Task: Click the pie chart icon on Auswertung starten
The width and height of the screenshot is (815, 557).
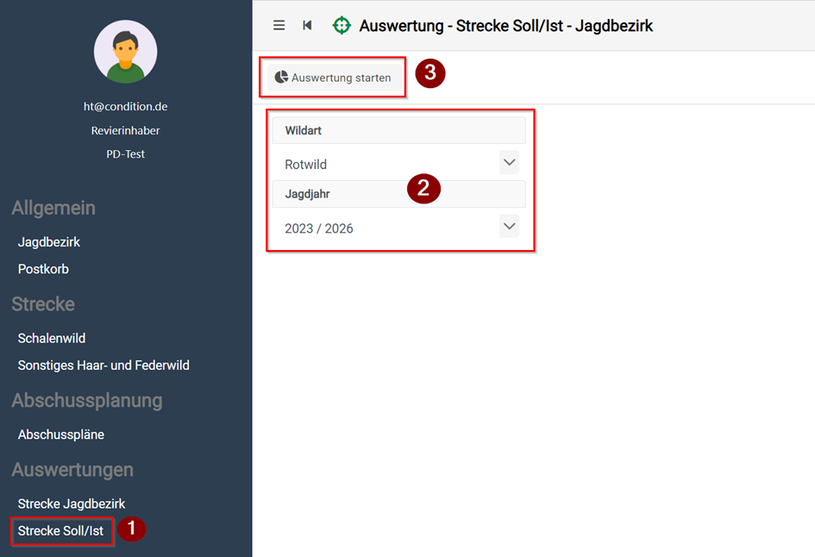Action: point(281,78)
